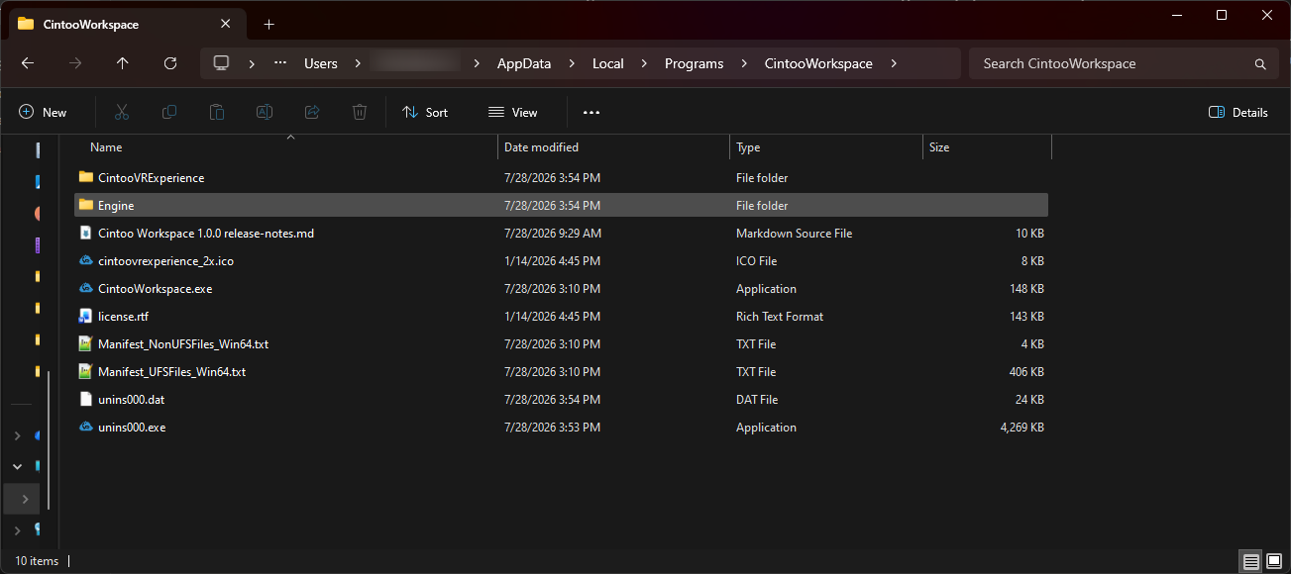Click the This PC monitor icon
The width and height of the screenshot is (1291, 574).
221,63
